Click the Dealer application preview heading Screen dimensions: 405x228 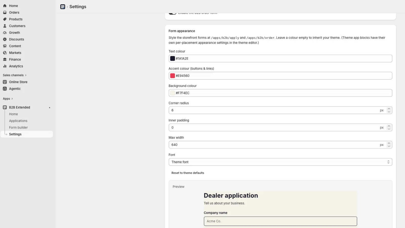[x=231, y=196]
